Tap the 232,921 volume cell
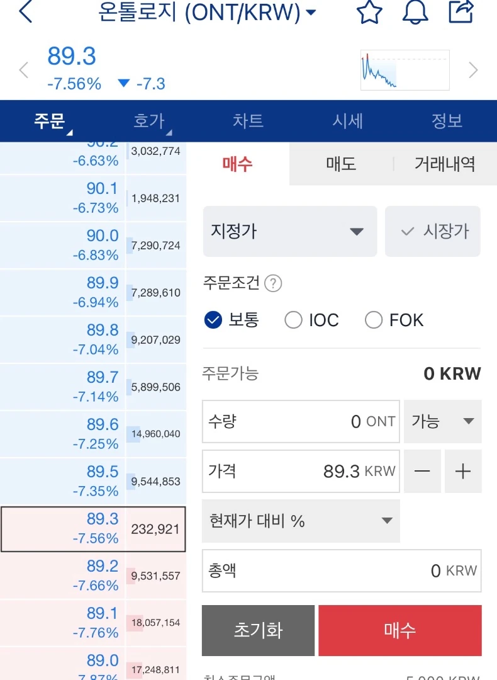Image resolution: width=497 pixels, height=680 pixels. pyautogui.click(x=155, y=529)
